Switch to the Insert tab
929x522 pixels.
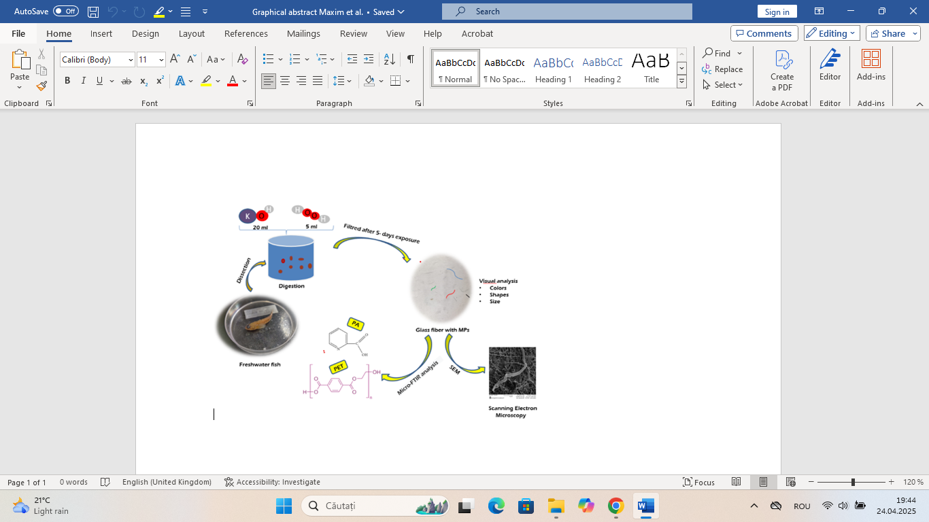[101, 33]
